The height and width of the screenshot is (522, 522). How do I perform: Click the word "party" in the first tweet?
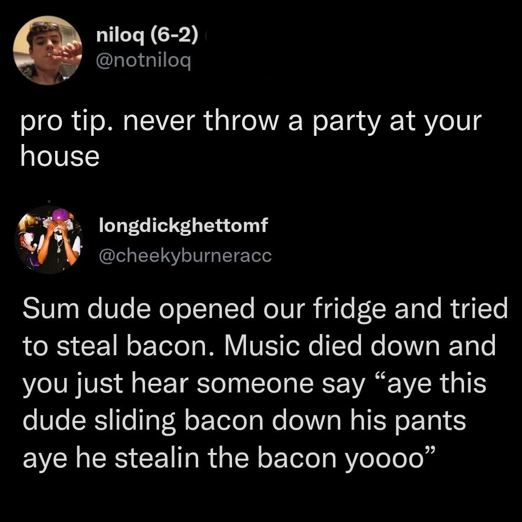(346, 122)
